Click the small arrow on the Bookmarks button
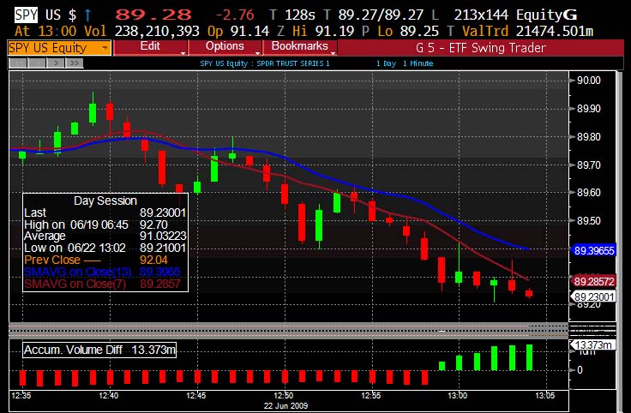The height and width of the screenshot is (413, 631). point(333,52)
